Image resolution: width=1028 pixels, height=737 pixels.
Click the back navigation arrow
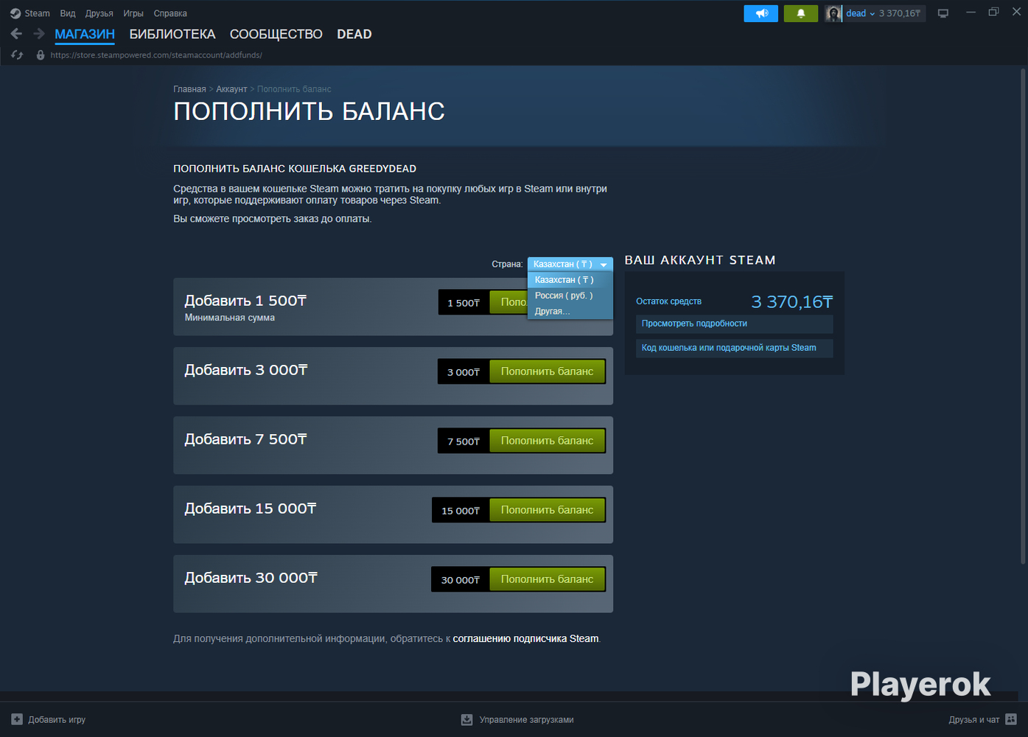(16, 34)
